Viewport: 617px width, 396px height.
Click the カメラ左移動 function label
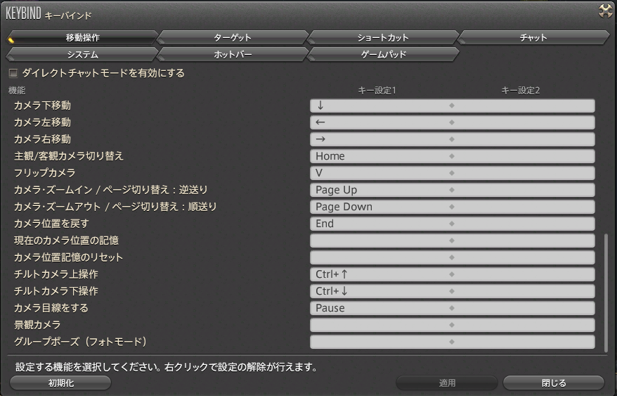tap(42, 122)
